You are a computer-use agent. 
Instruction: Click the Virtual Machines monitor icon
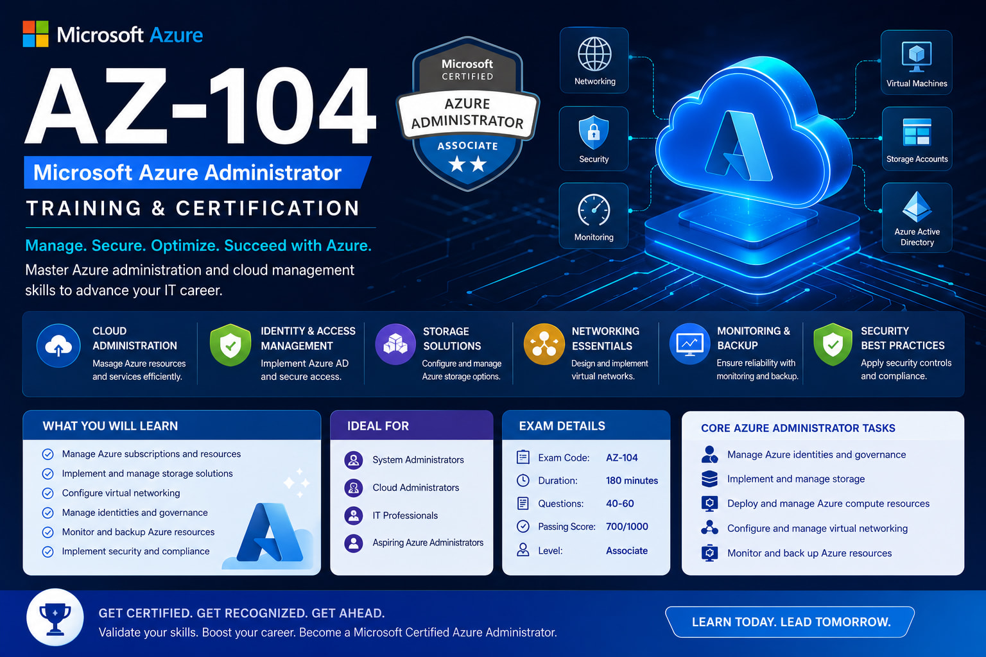[x=917, y=56]
